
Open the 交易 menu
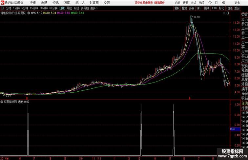click(107, 3)
